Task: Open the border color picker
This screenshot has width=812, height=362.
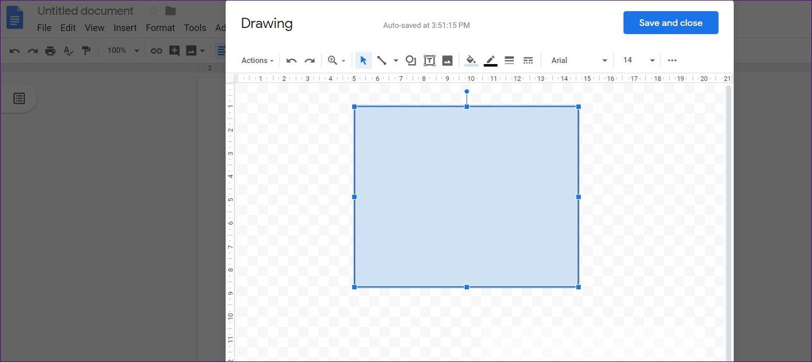Action: pyautogui.click(x=491, y=61)
